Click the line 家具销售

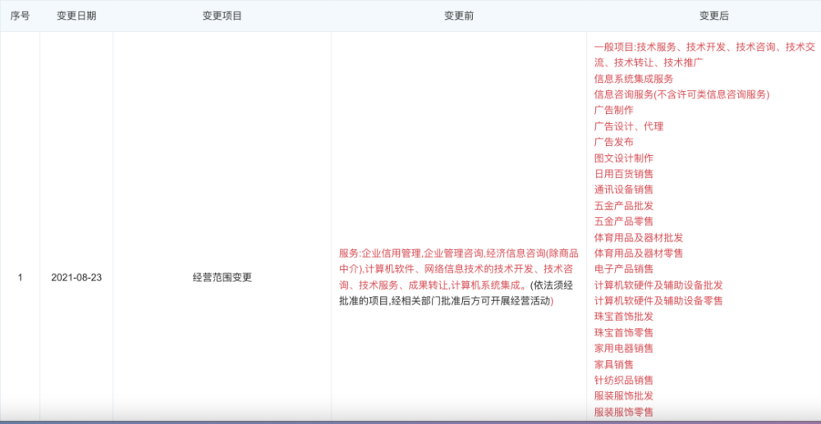pos(613,364)
